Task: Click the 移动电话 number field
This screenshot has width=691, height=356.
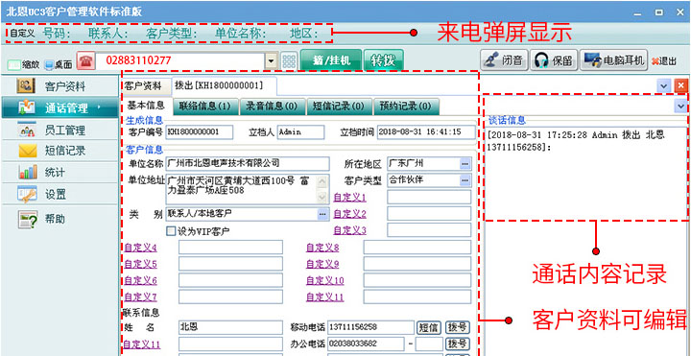Action: pyautogui.click(x=370, y=327)
